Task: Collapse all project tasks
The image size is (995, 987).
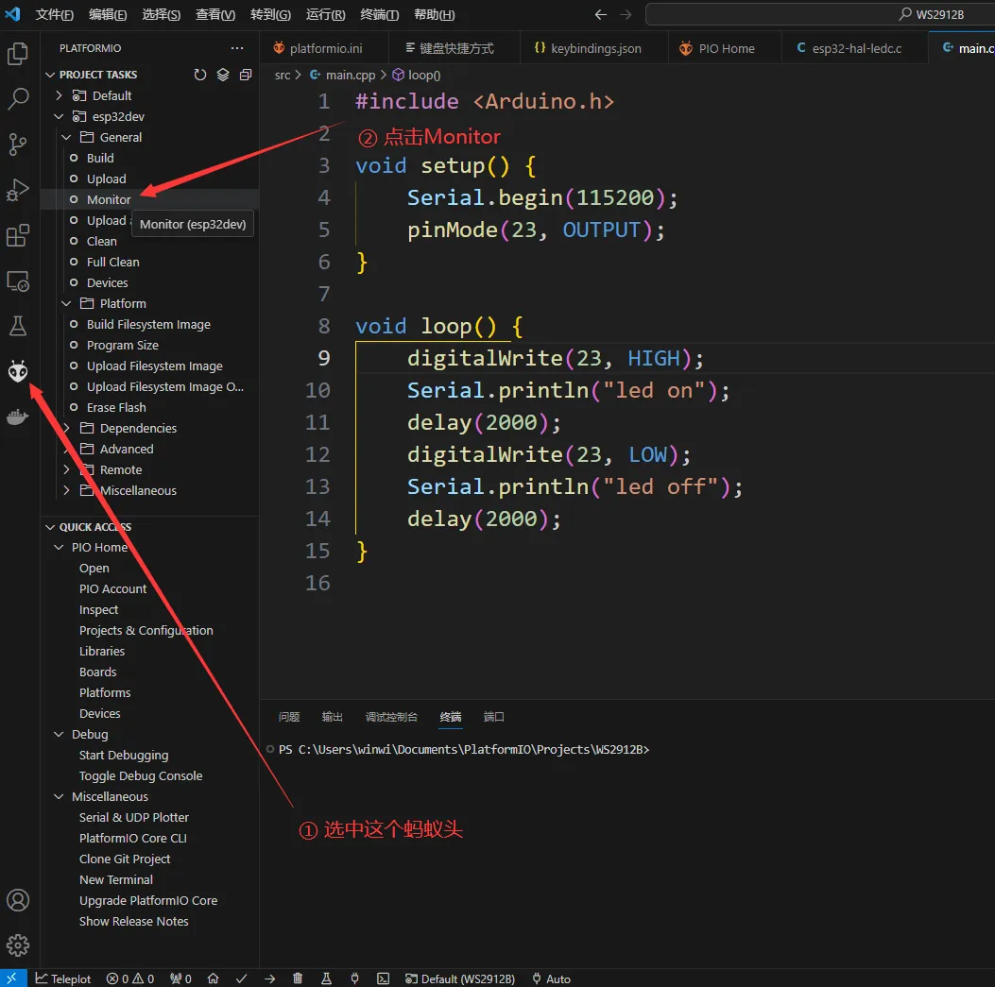Action: 246,75
